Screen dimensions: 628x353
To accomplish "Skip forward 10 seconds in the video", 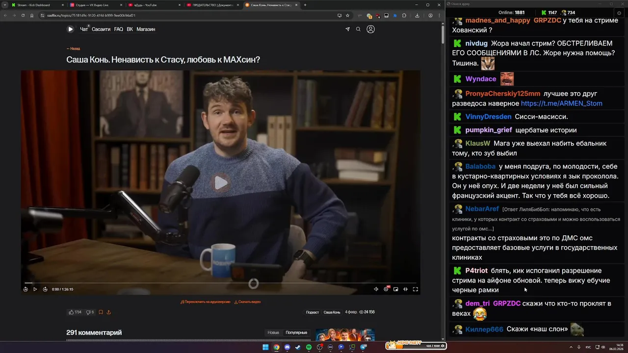I will coord(45,289).
